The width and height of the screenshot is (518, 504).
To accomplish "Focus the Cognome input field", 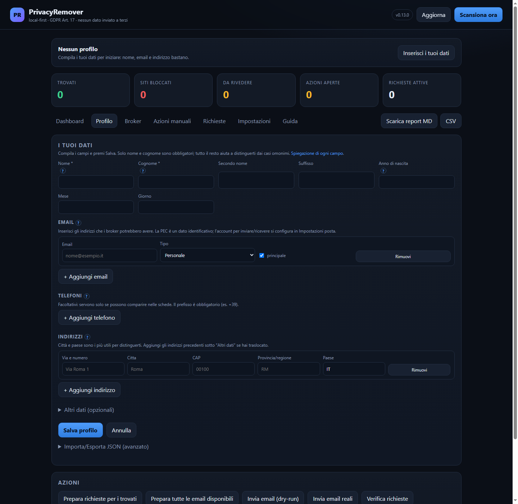I will click(176, 182).
